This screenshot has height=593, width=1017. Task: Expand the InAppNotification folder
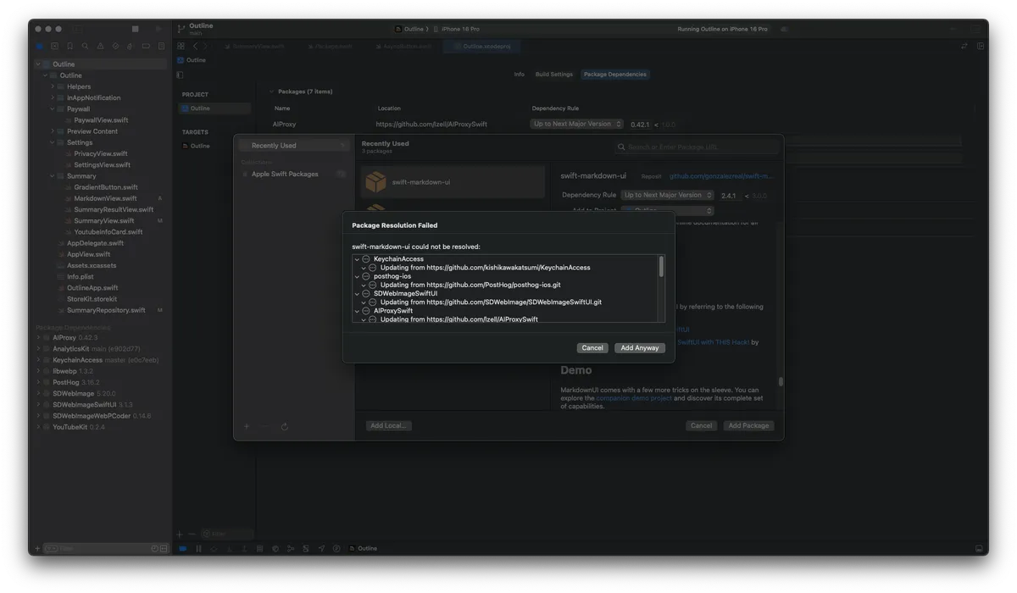pyautogui.click(x=52, y=97)
